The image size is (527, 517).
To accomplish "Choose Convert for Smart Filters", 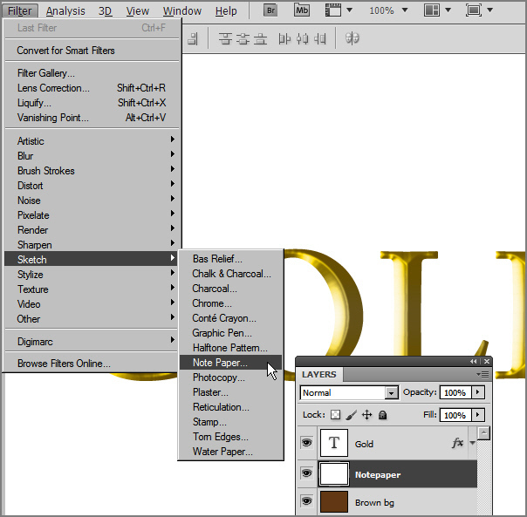I will (91, 51).
